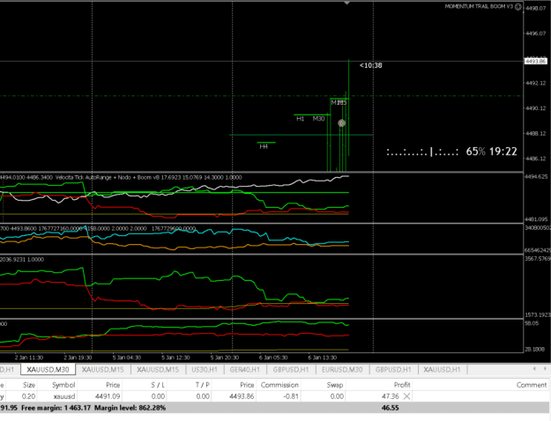Click the -0.81 commission value
The width and height of the screenshot is (551, 421).
click(291, 396)
